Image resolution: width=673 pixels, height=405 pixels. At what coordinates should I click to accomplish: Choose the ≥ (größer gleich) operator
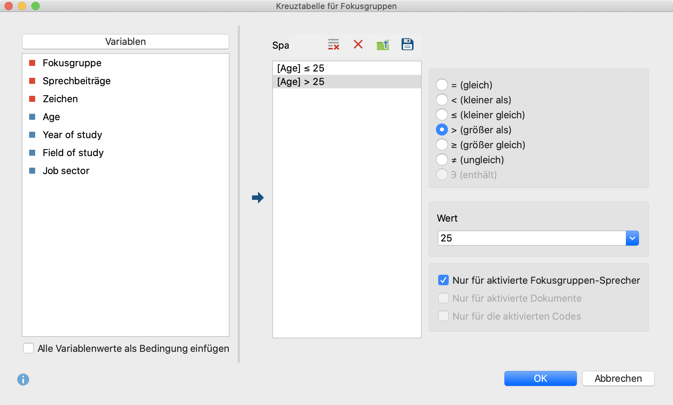pyautogui.click(x=442, y=144)
